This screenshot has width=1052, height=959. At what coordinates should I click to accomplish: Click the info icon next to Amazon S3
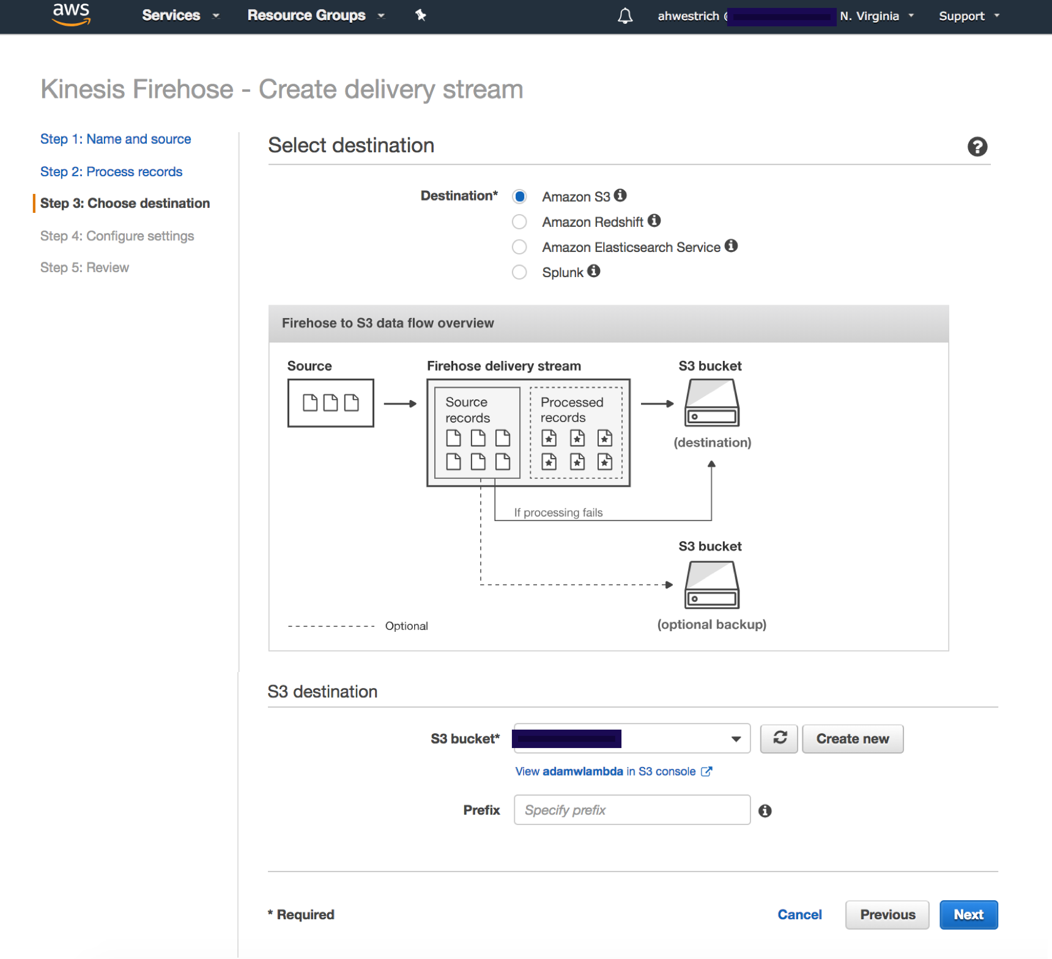[x=620, y=196]
